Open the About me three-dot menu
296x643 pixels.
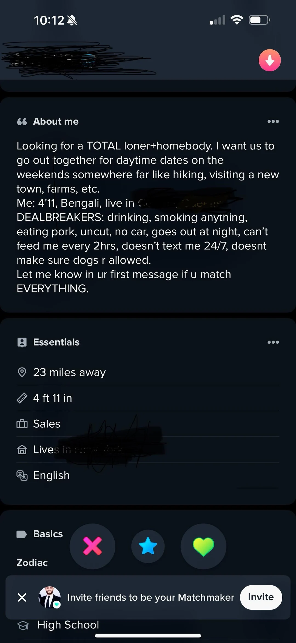click(273, 121)
